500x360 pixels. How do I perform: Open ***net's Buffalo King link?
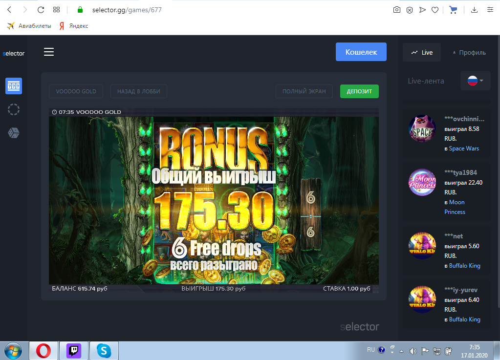tap(465, 266)
